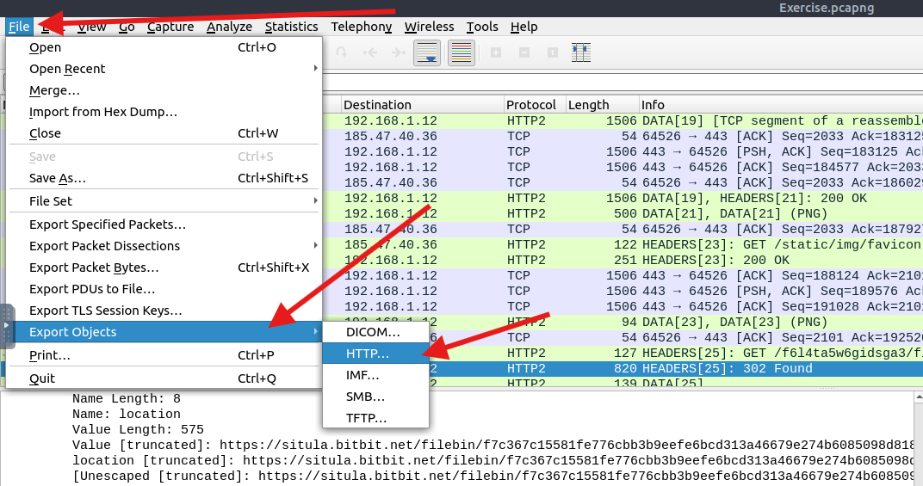This screenshot has height=486, width=923.
Task: Sort by the Destination column header
Action: click(x=422, y=105)
